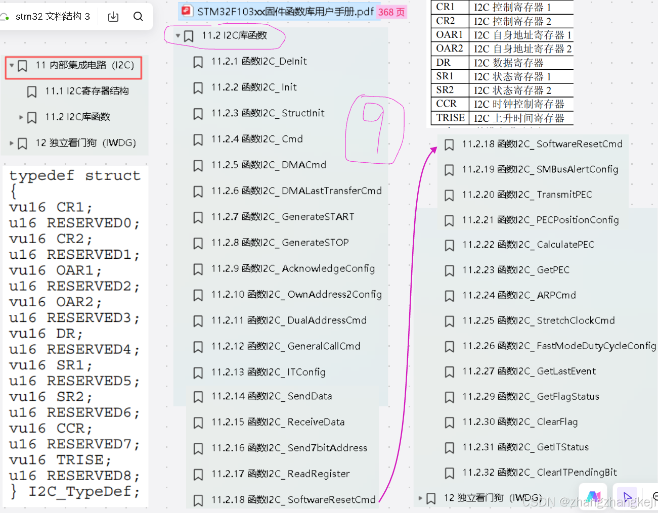Screen dimensions: 658x513
Task: Expand 11.2 I2C库函数 in the left outline
Action: [x=21, y=117]
